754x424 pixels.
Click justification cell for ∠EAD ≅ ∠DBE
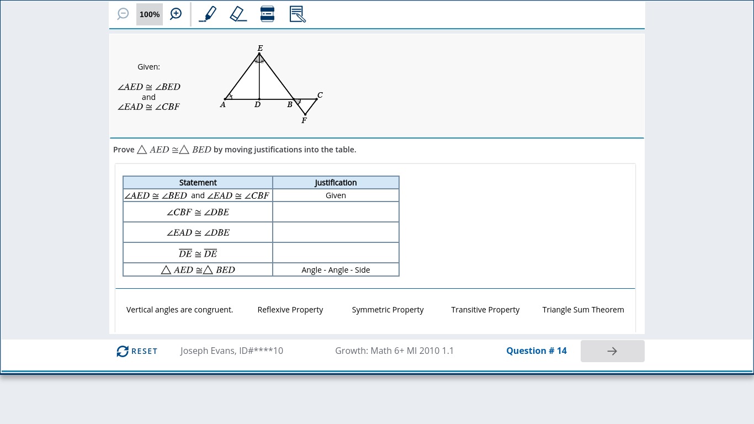click(x=336, y=232)
